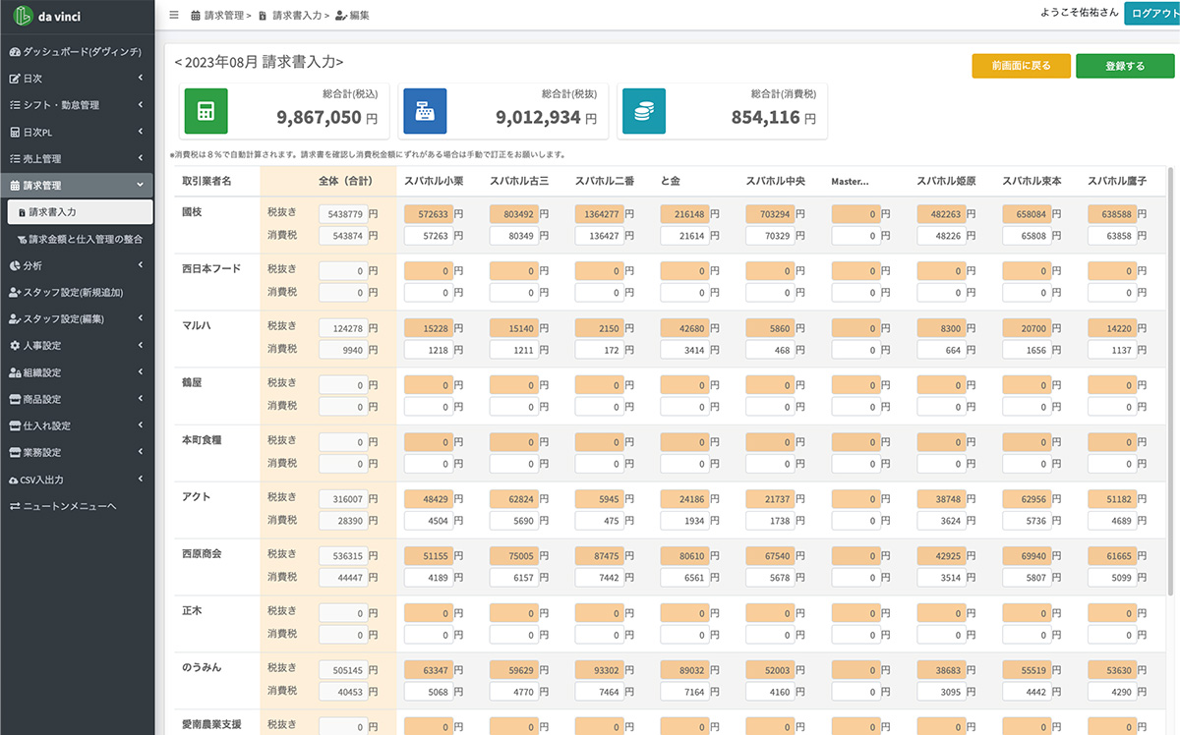Click the 西日本フード vendor name
Image resolution: width=1180 pixels, height=735 pixels.
pyautogui.click(x=211, y=268)
